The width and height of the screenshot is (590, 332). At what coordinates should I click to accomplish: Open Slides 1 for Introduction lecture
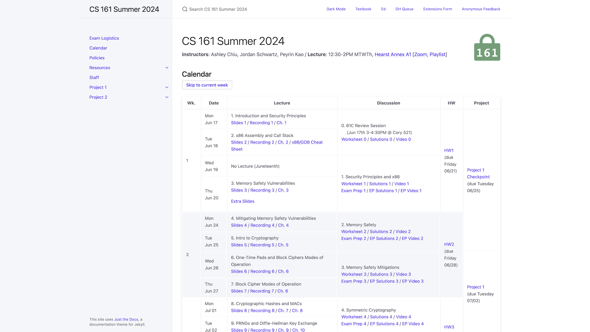[x=238, y=123]
